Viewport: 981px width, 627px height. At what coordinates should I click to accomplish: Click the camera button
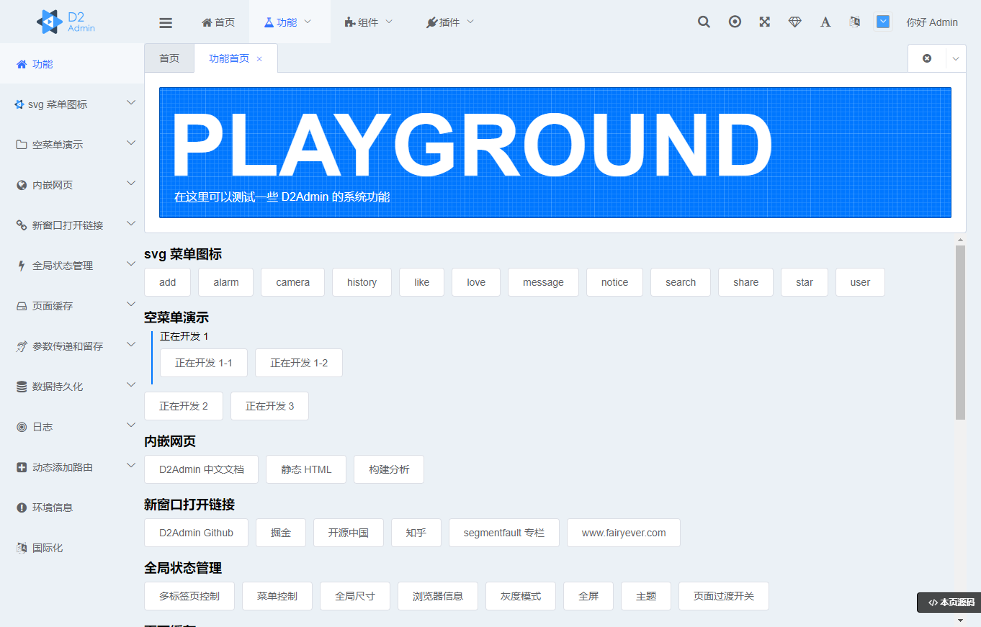coord(293,282)
